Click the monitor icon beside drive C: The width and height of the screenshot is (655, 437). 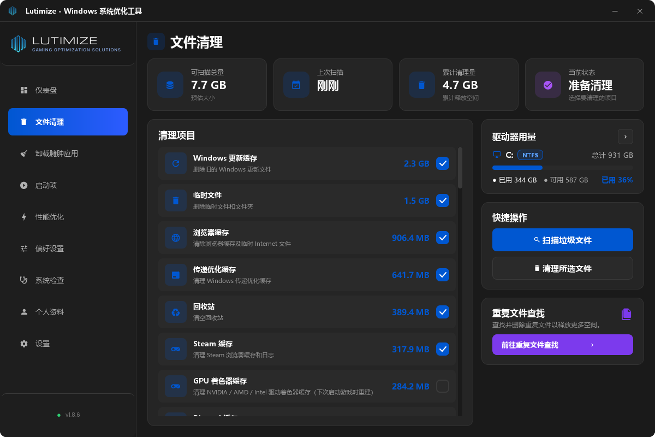[497, 155]
